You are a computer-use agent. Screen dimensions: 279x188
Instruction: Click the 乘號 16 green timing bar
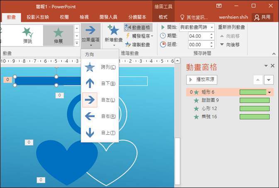click(x=255, y=117)
